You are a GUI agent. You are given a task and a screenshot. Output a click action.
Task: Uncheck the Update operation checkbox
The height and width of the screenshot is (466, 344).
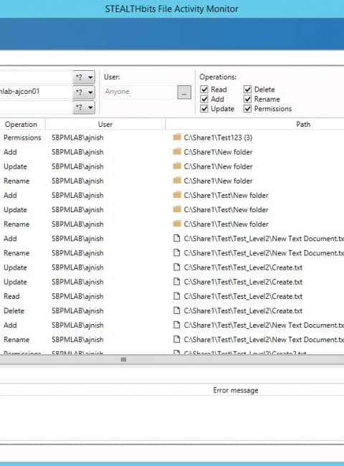click(204, 108)
